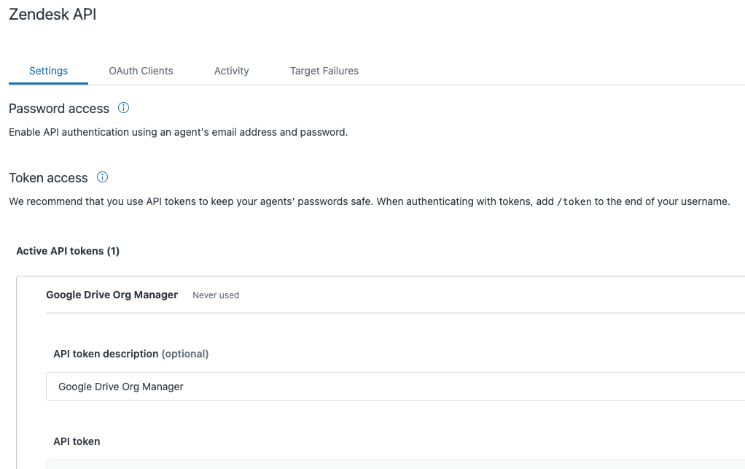Screen dimensions: 745x469
Task: Switch to the Settings tab
Action: coord(48,71)
